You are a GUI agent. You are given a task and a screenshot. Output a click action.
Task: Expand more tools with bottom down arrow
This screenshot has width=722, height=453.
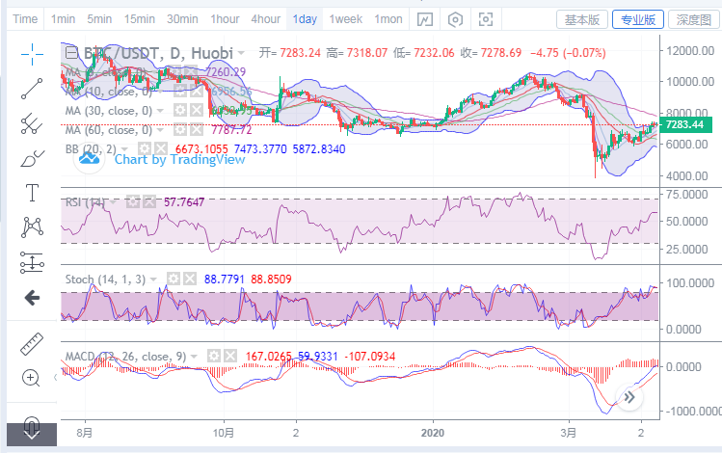click(x=31, y=434)
